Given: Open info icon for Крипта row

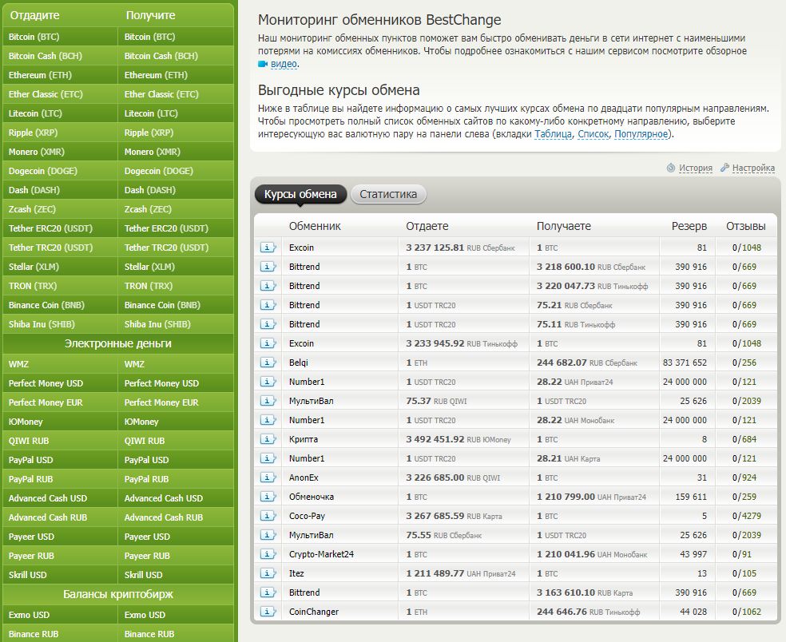Looking at the screenshot, I should click(268, 439).
